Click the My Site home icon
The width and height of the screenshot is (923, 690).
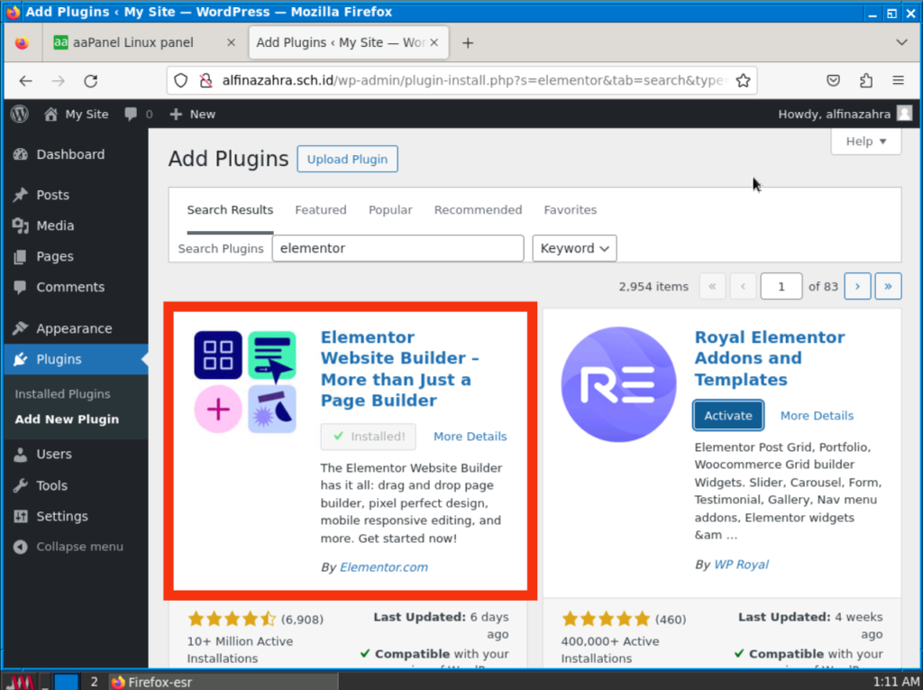(x=51, y=114)
